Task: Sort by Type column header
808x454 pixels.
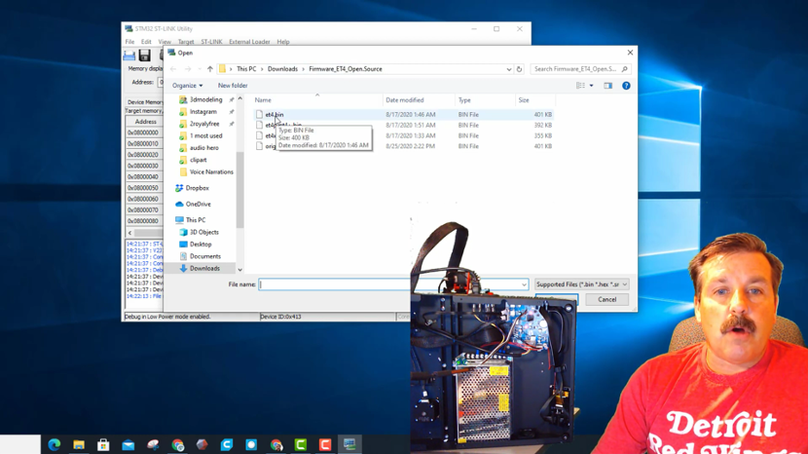Action: click(464, 100)
